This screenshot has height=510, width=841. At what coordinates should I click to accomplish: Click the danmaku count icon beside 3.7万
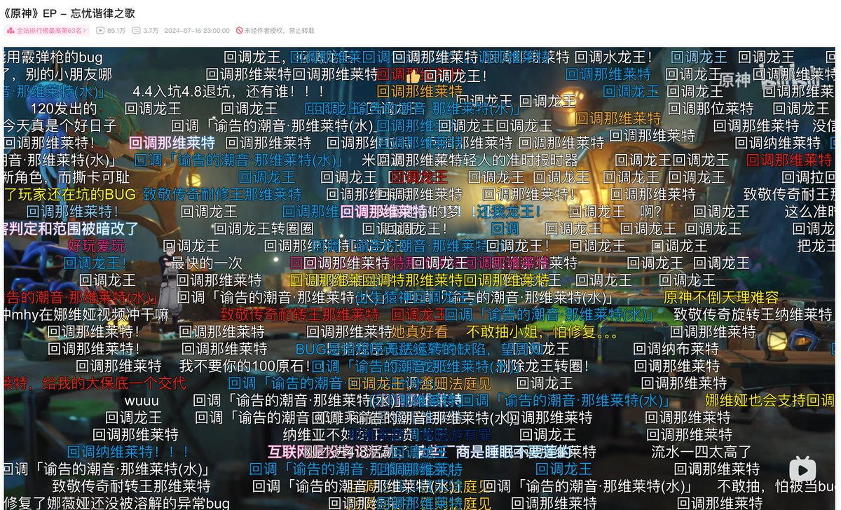135,31
